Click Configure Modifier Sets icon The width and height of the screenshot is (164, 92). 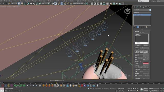[x=146, y=27]
